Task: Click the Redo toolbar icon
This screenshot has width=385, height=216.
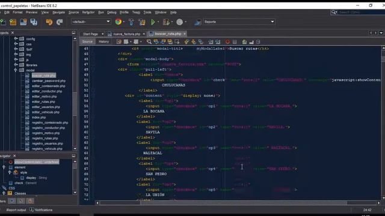Action: (60, 22)
